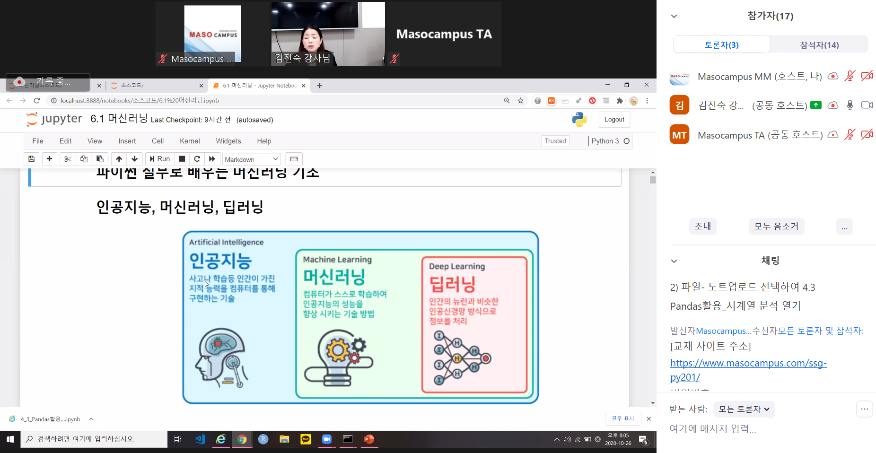Cut selected cells with the scissors icon
This screenshot has width=876, height=453.
click(68, 159)
